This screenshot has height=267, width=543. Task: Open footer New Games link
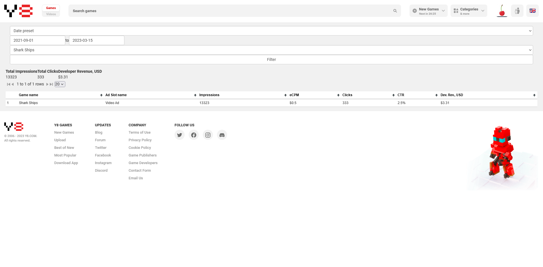(x=64, y=133)
